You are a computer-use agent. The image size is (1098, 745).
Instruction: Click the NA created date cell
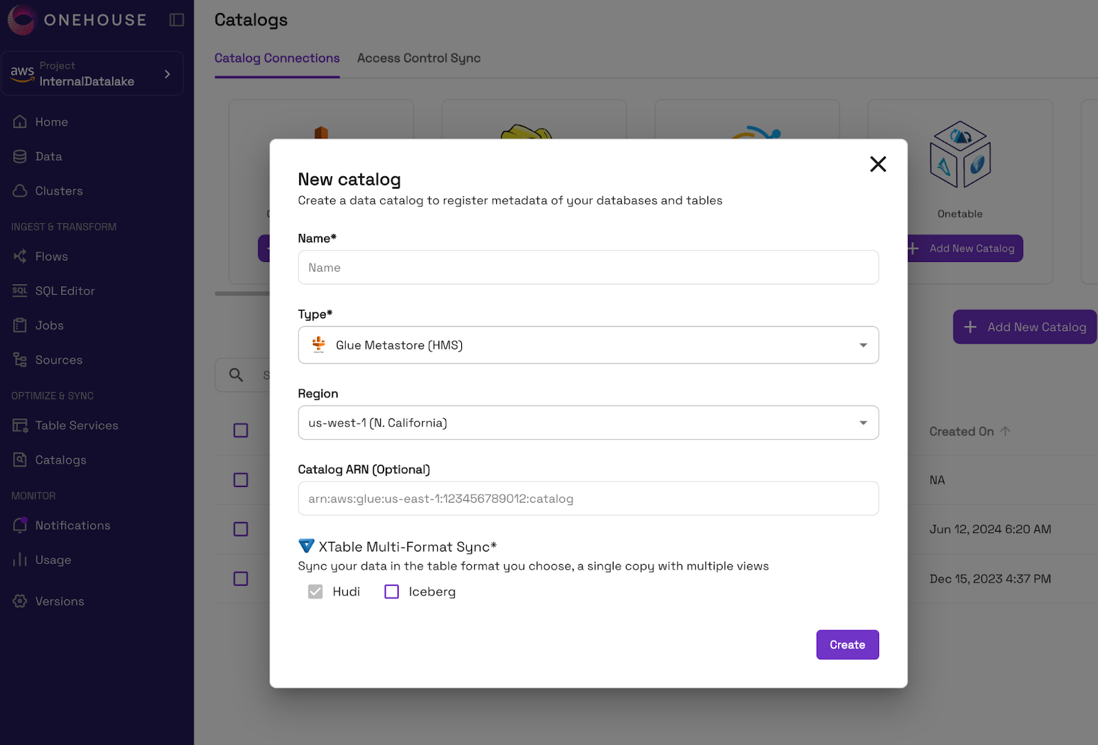[937, 480]
